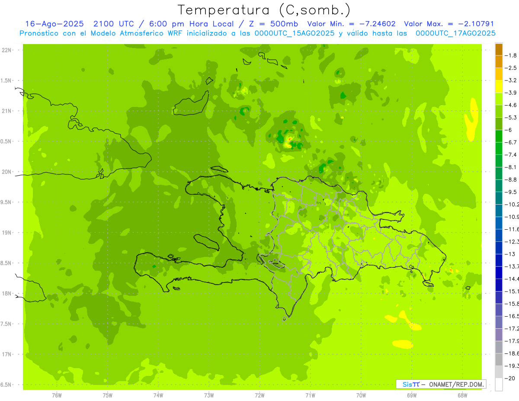Click the "22N" latitude label
Viewport: 519px width, 401px height.
(x=6, y=50)
